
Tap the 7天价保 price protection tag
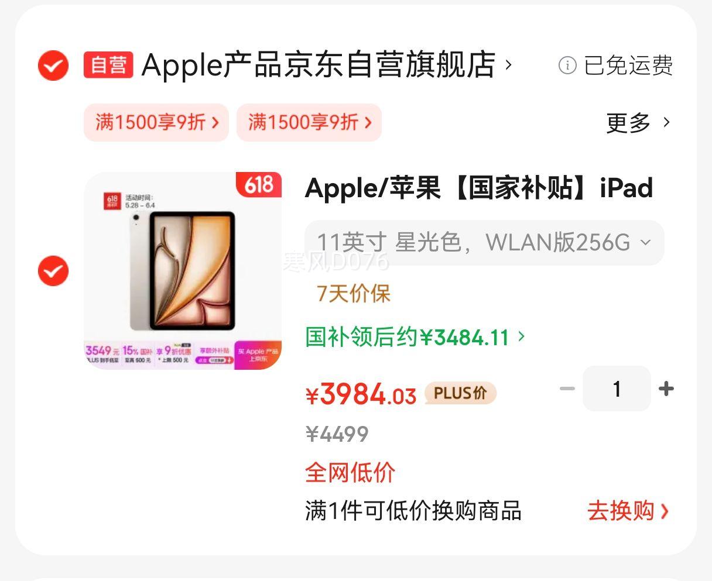354,293
